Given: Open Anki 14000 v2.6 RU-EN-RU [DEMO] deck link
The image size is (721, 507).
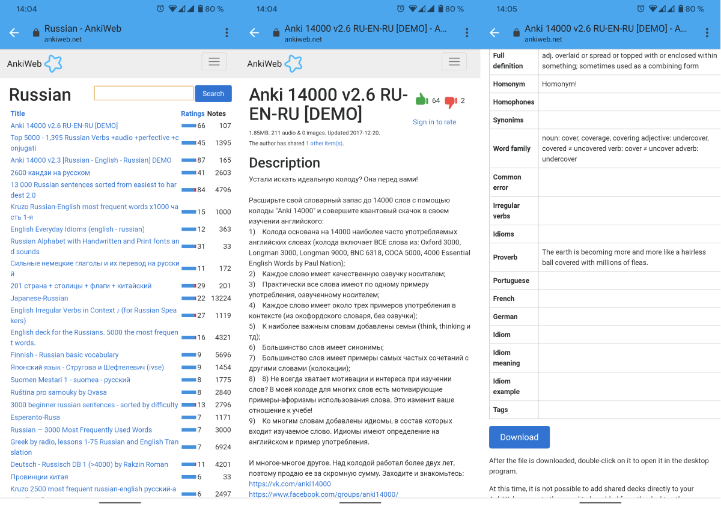Looking at the screenshot, I should (x=64, y=126).
